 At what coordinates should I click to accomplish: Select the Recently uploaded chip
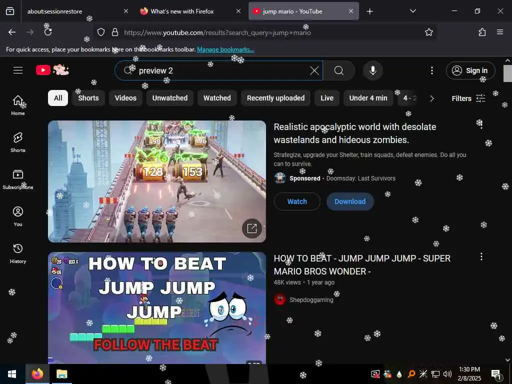276,98
